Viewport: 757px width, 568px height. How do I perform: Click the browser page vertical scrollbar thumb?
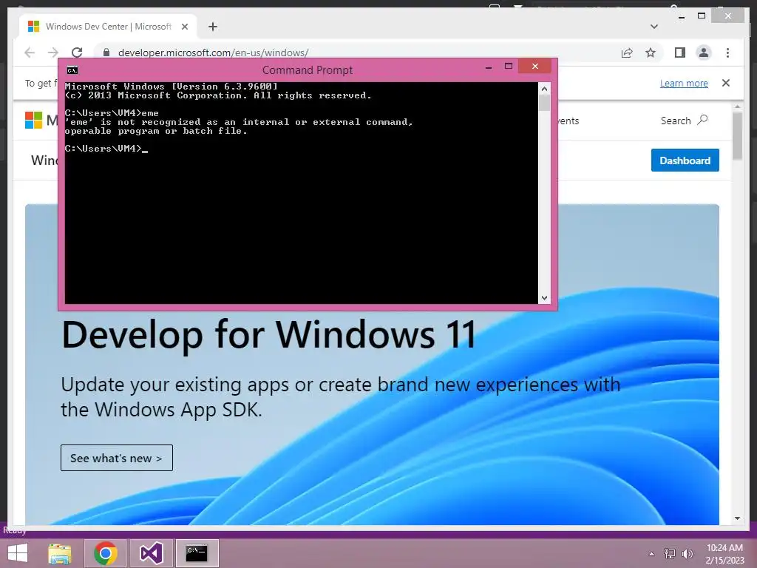coord(737,136)
